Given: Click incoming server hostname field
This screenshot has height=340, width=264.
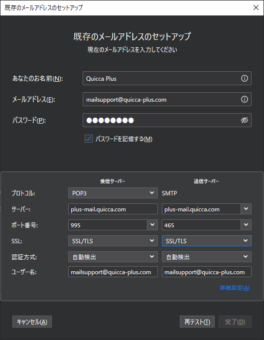Looking at the screenshot, I should 113,209.
